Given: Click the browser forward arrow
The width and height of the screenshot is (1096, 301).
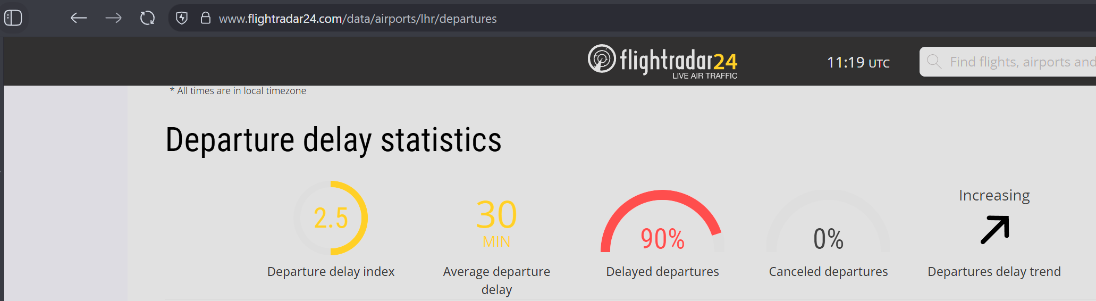Looking at the screenshot, I should 113,18.
